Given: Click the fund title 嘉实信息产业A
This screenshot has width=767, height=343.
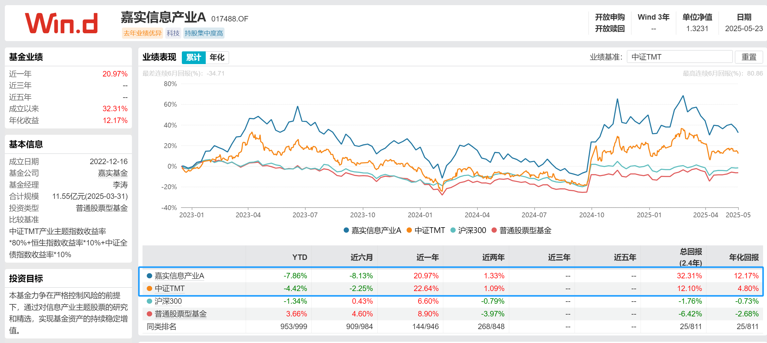Looking at the screenshot, I should 163,17.
